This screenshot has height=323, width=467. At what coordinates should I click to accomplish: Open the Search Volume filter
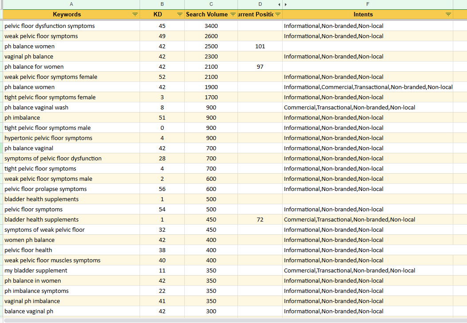pos(233,14)
